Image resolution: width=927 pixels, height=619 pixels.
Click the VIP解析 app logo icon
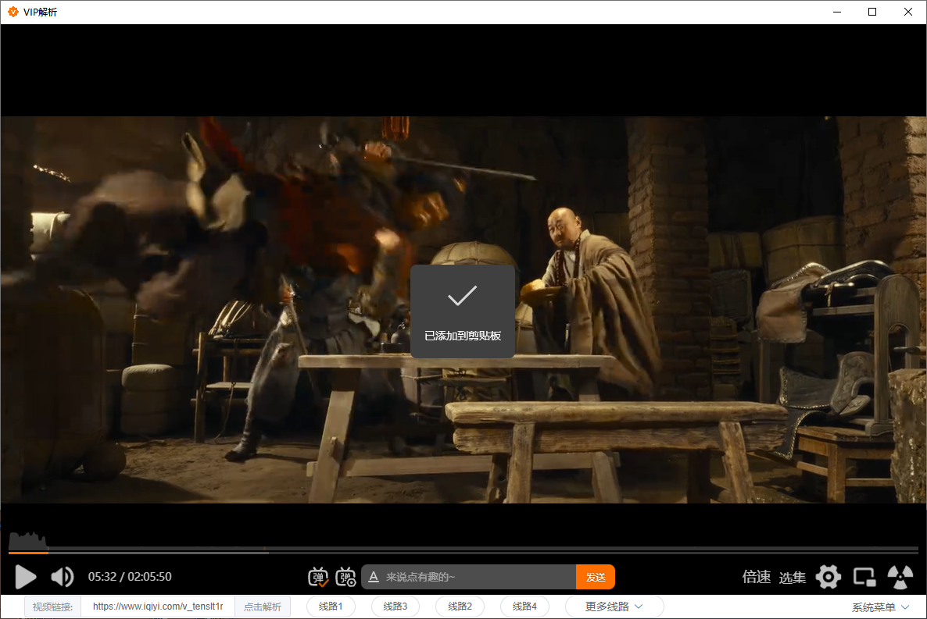coord(13,12)
